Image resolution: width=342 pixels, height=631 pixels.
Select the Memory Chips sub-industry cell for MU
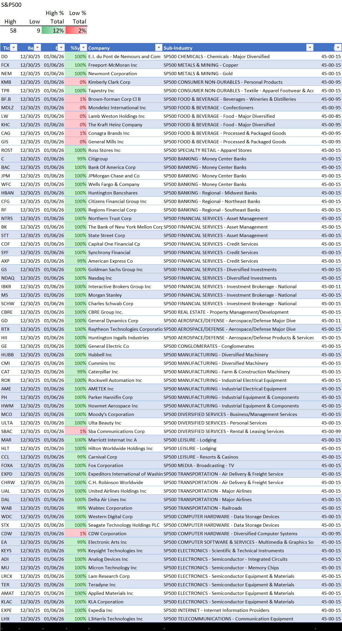[238, 568]
